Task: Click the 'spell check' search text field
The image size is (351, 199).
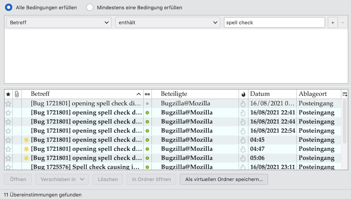Action: coord(274,22)
